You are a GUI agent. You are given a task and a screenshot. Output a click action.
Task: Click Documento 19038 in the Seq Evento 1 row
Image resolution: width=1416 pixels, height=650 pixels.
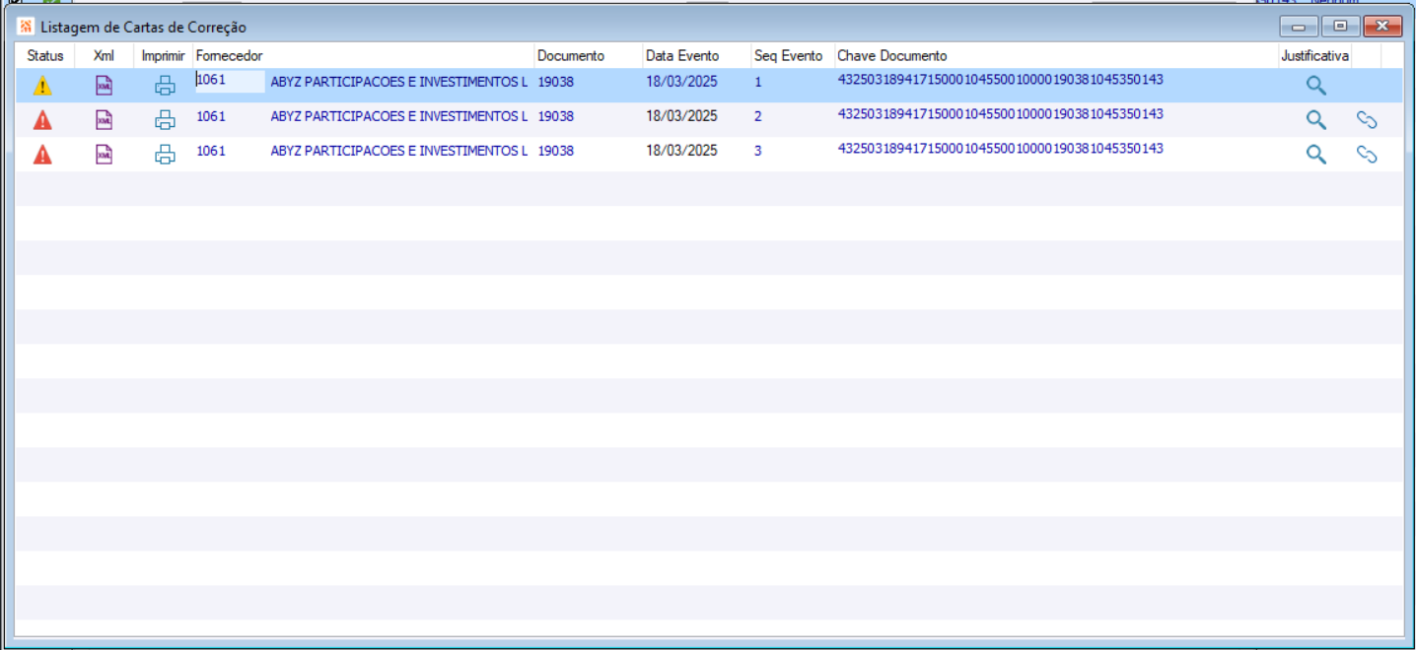click(x=556, y=82)
